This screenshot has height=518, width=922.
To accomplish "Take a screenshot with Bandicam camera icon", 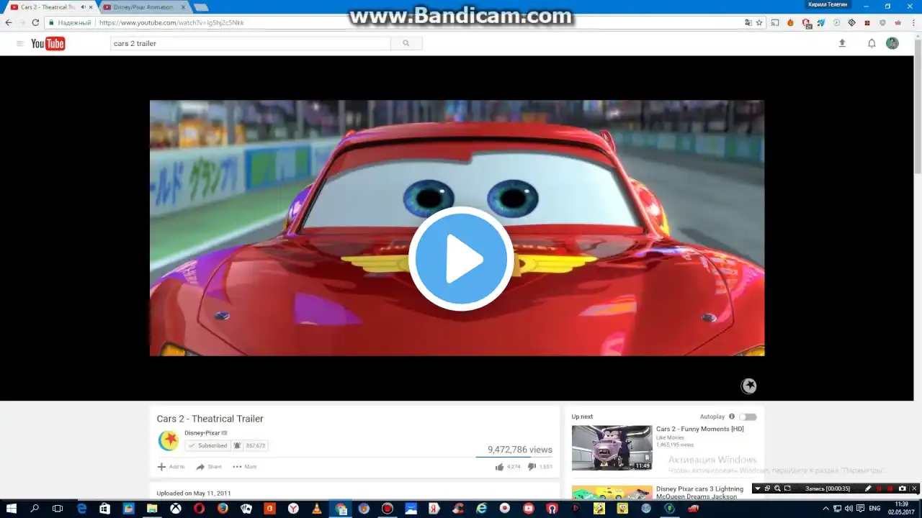I will (x=902, y=489).
